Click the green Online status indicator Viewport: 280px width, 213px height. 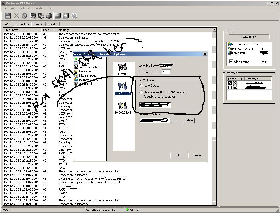click(127, 210)
